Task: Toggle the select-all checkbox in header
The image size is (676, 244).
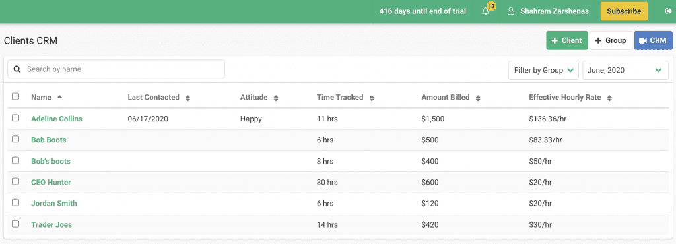Action: tap(16, 96)
